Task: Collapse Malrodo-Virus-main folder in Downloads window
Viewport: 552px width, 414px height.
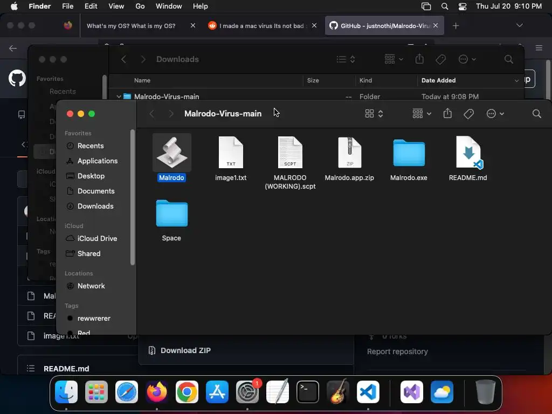Action: [x=119, y=96]
